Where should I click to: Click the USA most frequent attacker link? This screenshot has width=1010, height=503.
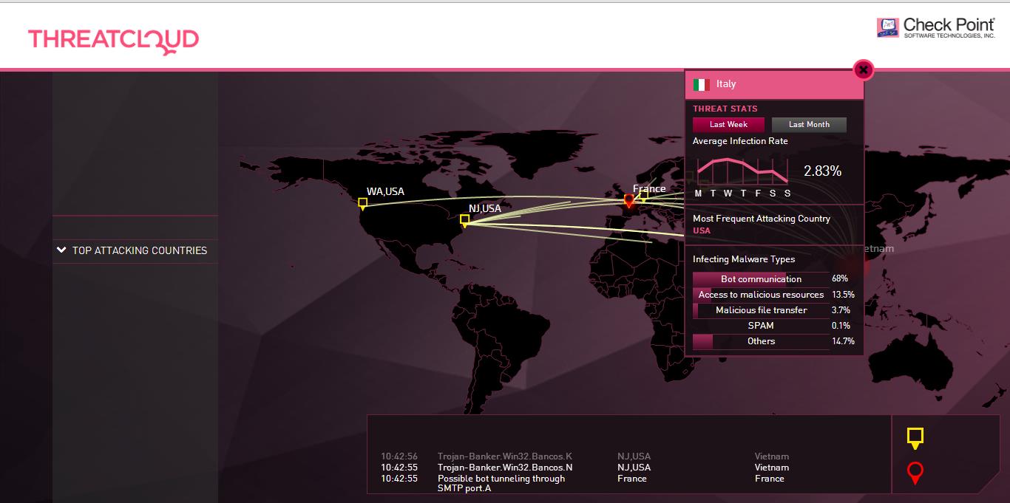(702, 230)
